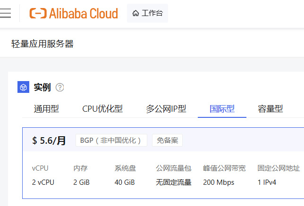The image size is (304, 206).
Task: Select the 多公网IP型 tab
Action: (166, 109)
